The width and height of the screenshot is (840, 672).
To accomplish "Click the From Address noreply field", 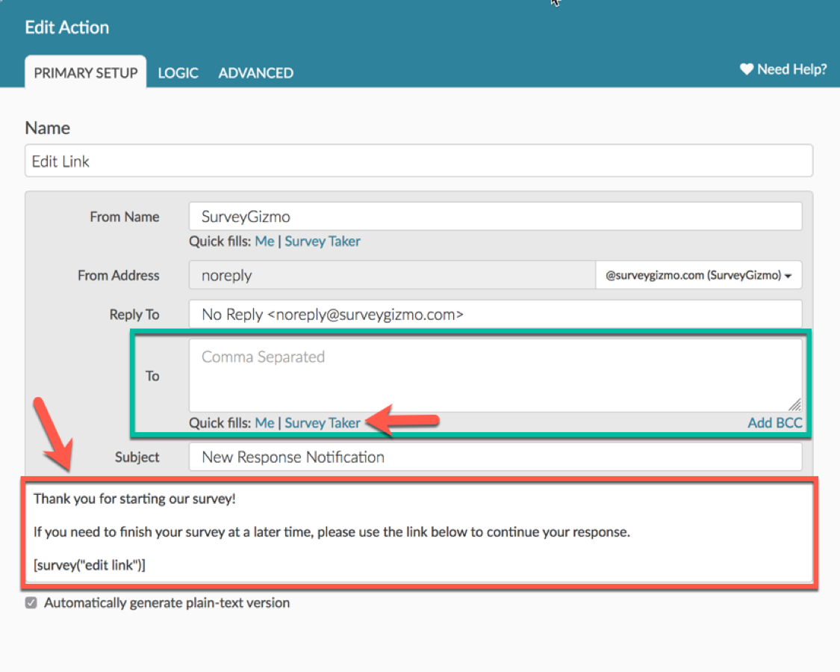I will point(392,275).
